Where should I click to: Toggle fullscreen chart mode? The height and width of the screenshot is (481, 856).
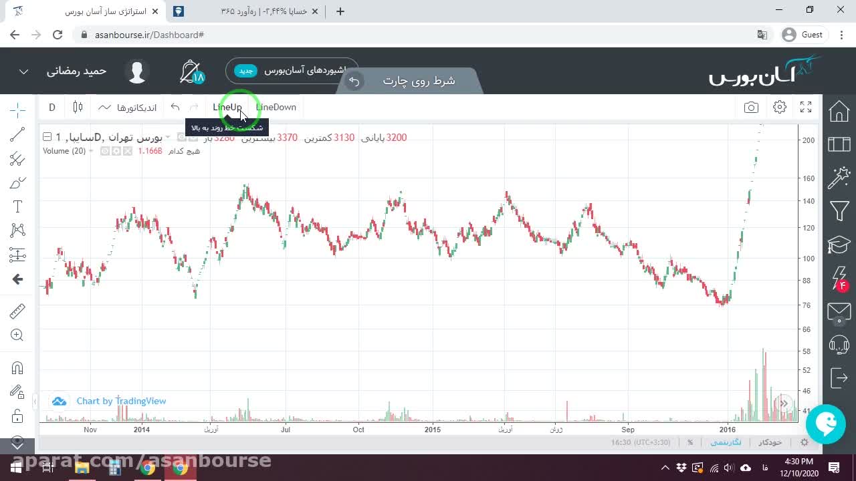tap(806, 107)
